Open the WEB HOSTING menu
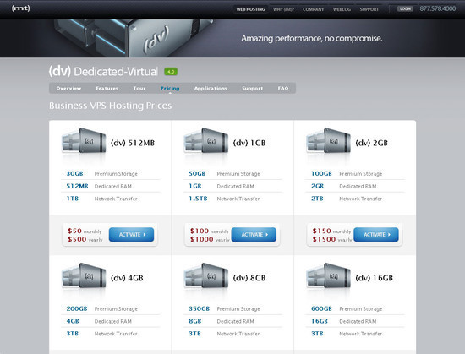 point(250,9)
